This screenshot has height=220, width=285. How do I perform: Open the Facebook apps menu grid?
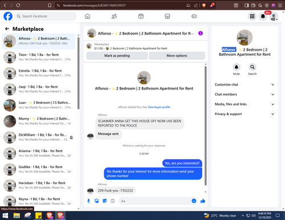click(x=252, y=17)
